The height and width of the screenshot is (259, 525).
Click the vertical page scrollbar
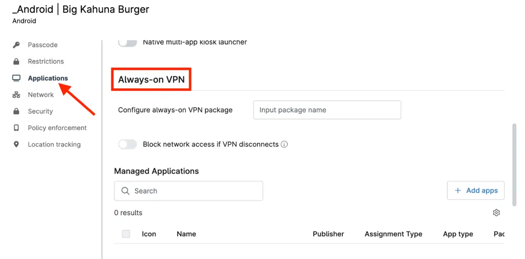point(514,164)
